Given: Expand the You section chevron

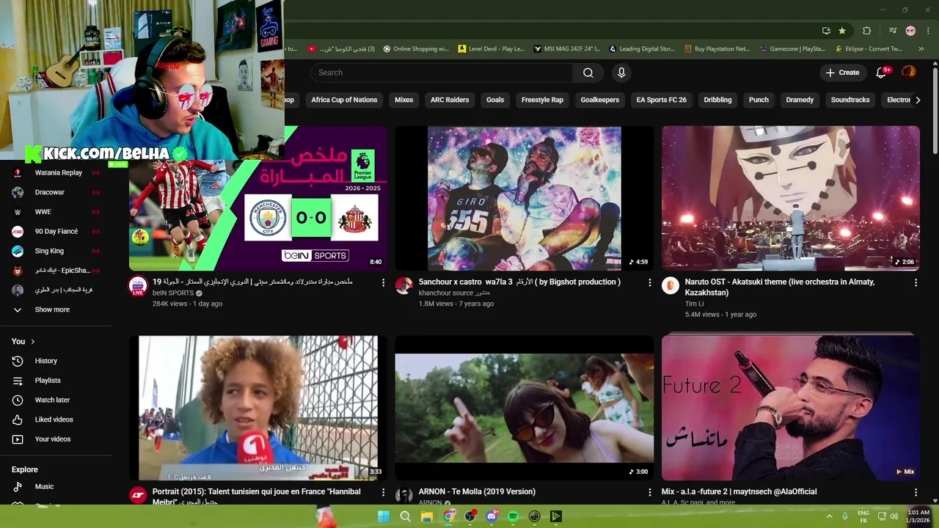Looking at the screenshot, I should pos(32,341).
